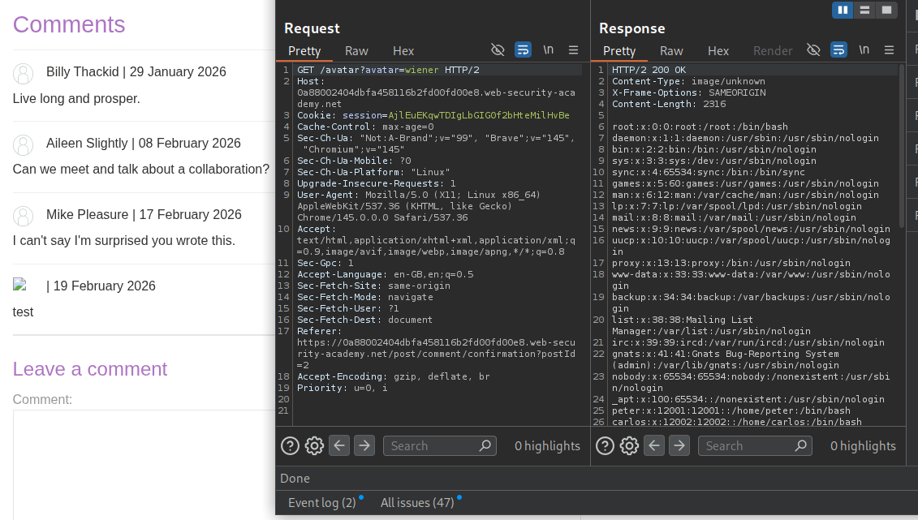This screenshot has height=520, width=918.
Task: Click Billy Thackid's avatar image
Action: pyautogui.click(x=24, y=73)
